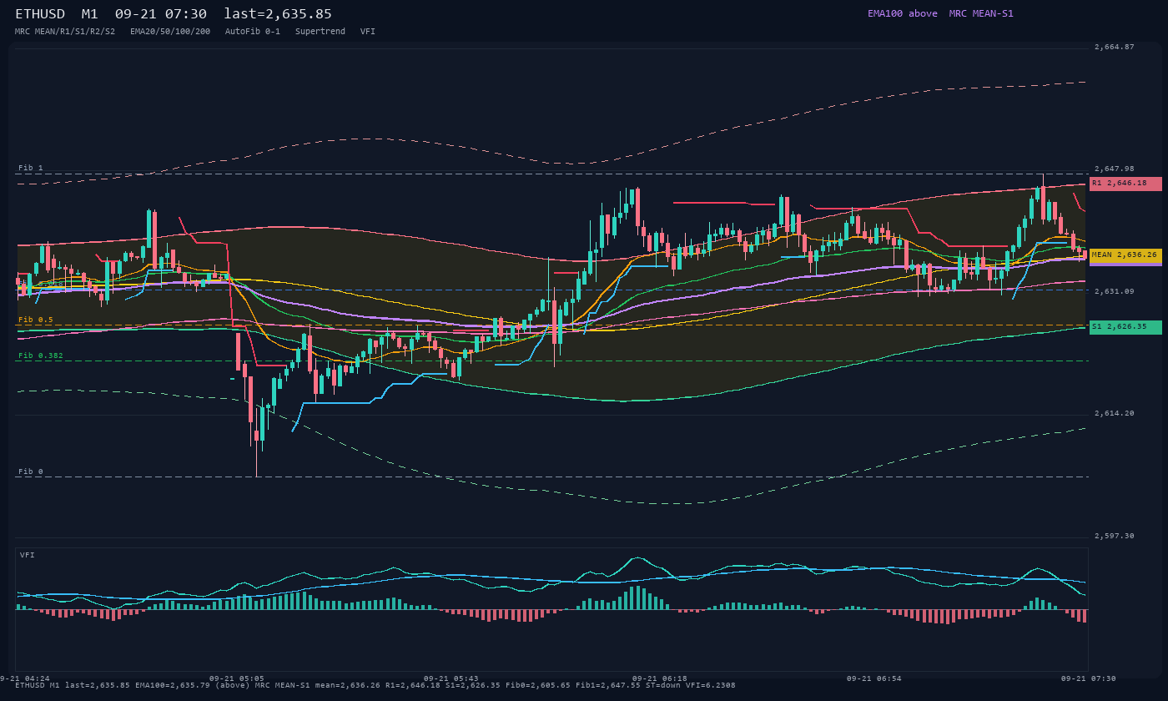The height and width of the screenshot is (701, 1168).
Task: Click the bottom status line starting "ETHUSD M1 last="
Action: pos(375,685)
